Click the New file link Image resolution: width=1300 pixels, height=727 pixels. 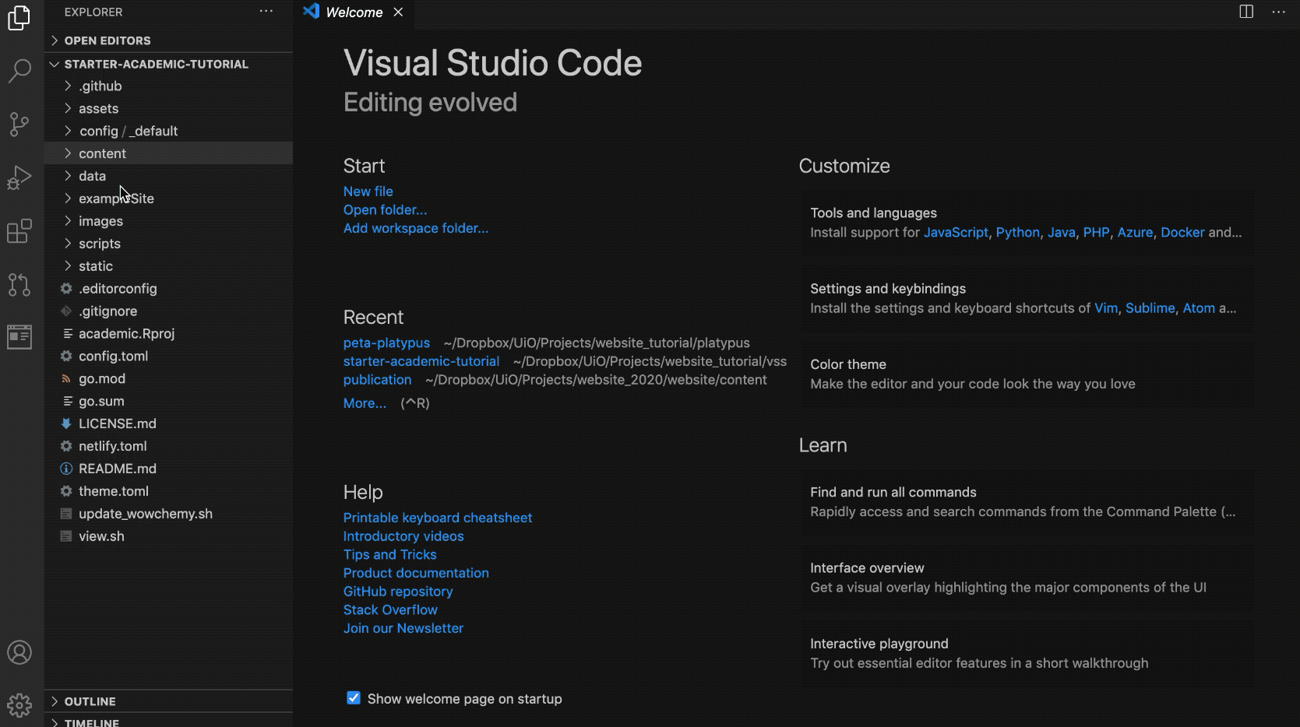coord(368,191)
